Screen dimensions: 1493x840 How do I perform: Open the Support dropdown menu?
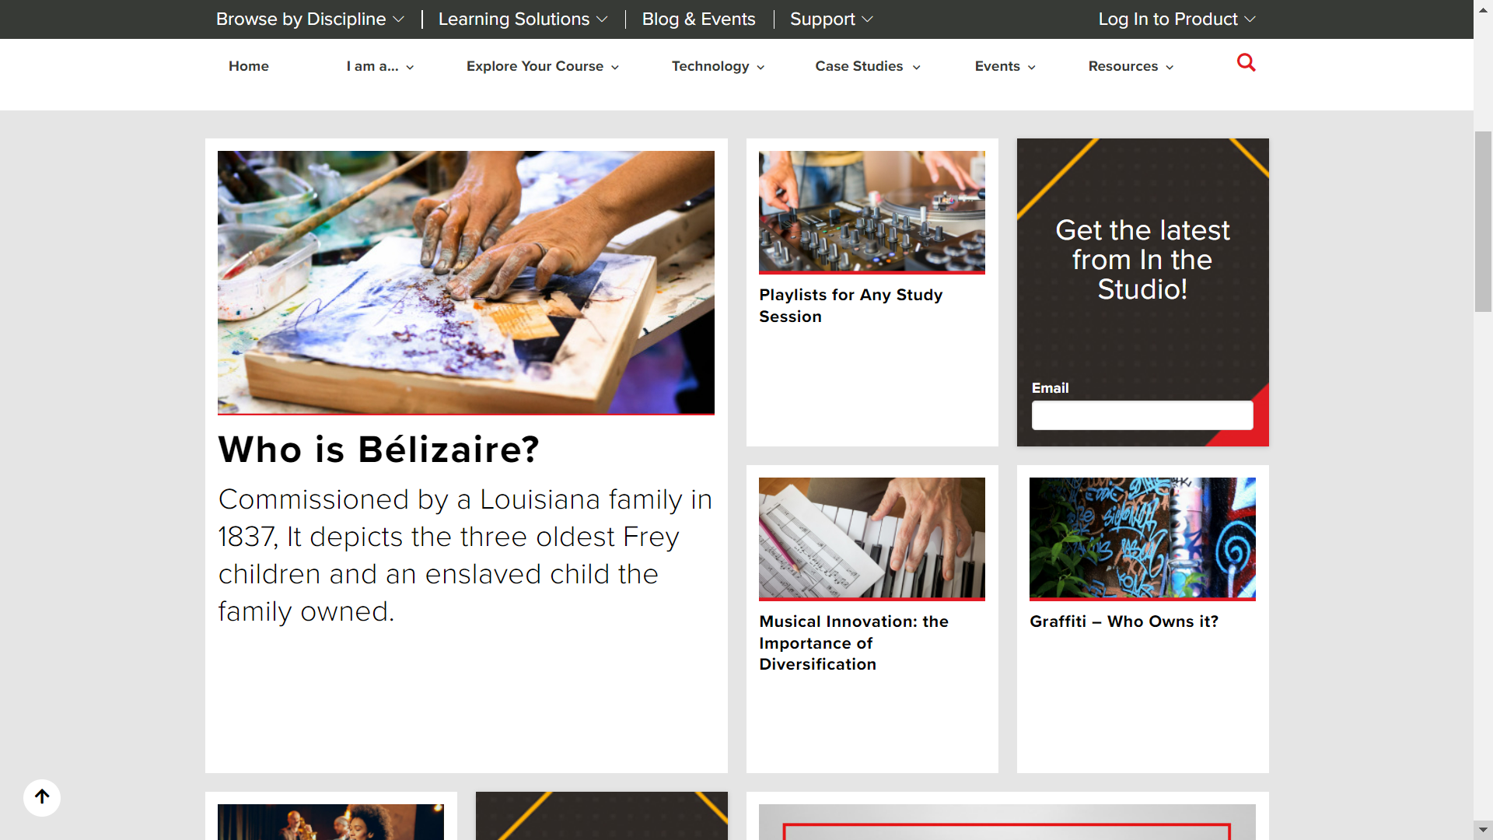coord(830,19)
